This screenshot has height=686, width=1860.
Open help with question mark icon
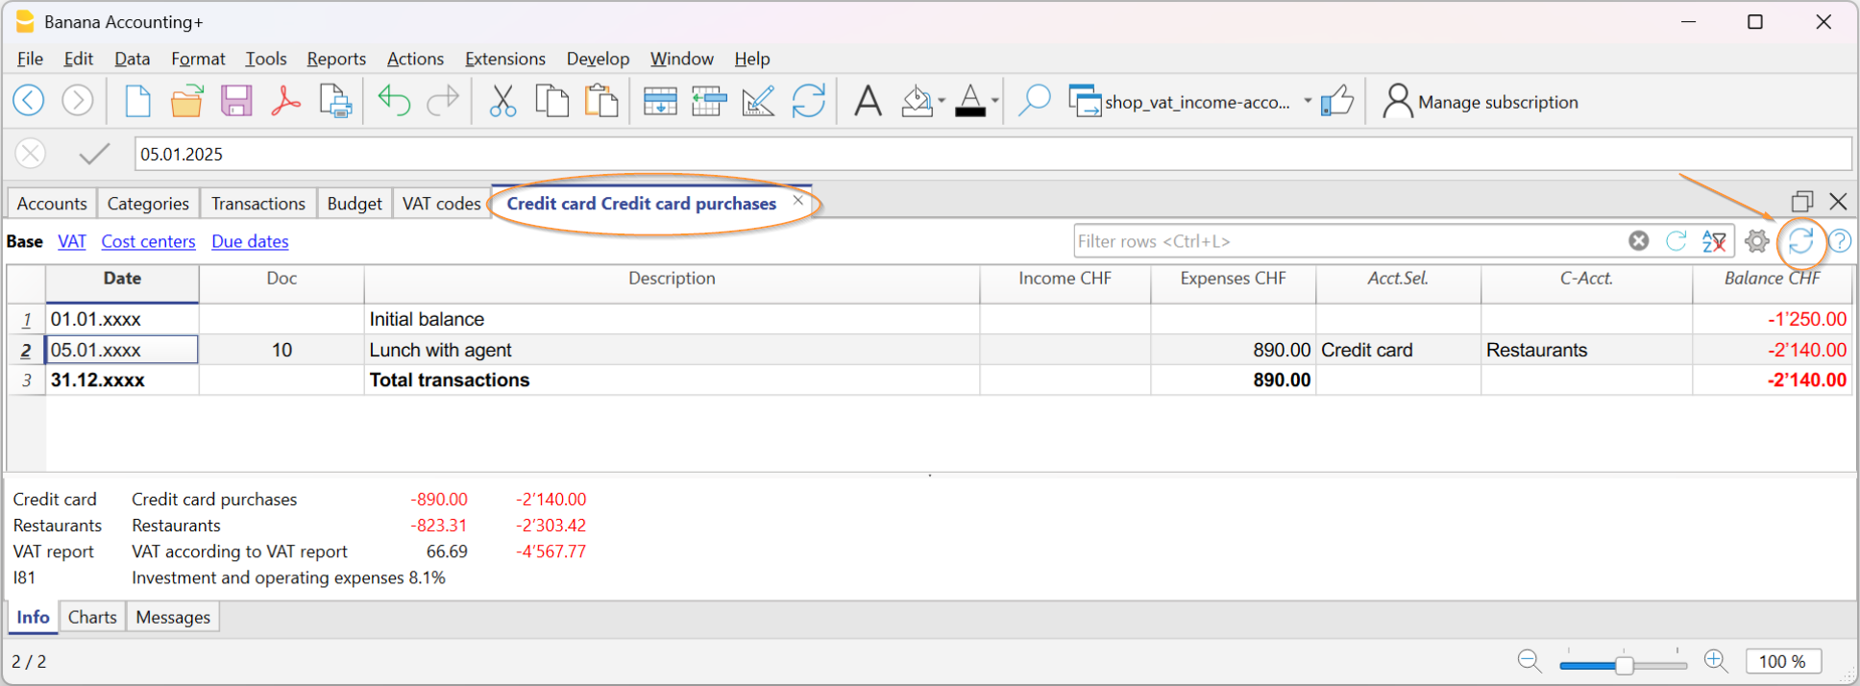pyautogui.click(x=1840, y=241)
